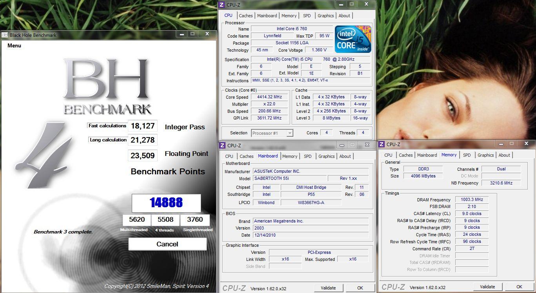Switch to Caches tab in the CPU window
This screenshot has height=293, width=536.
(x=246, y=16)
